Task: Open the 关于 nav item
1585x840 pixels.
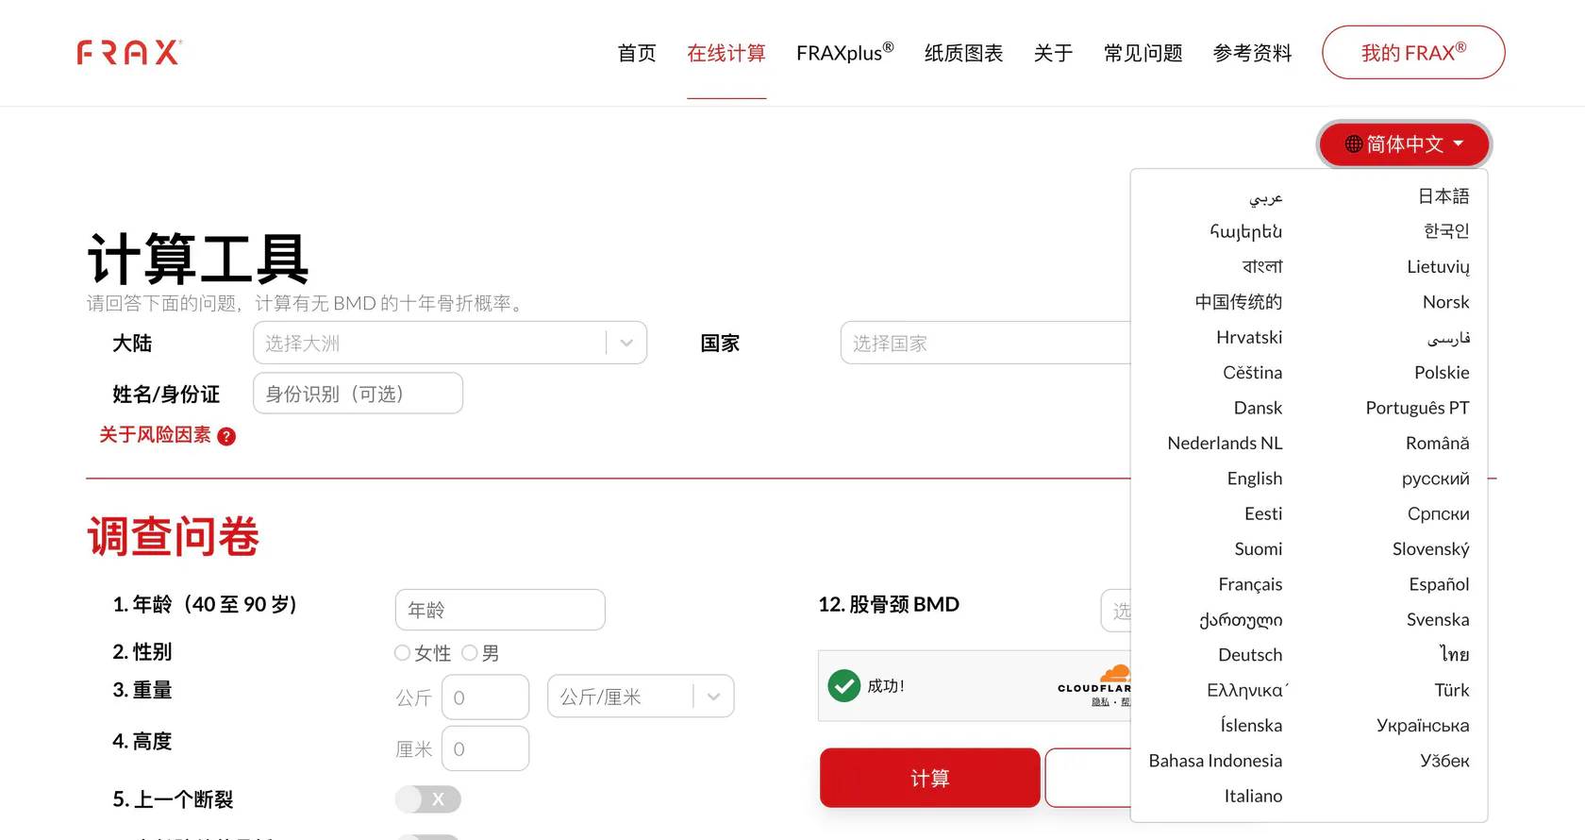Action: 1054,53
